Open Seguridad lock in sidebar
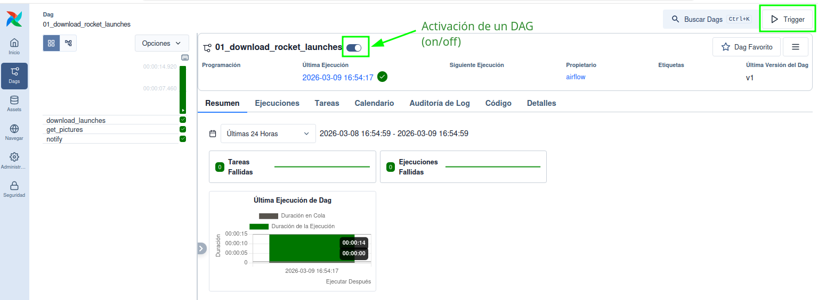818x300 pixels. 14,189
